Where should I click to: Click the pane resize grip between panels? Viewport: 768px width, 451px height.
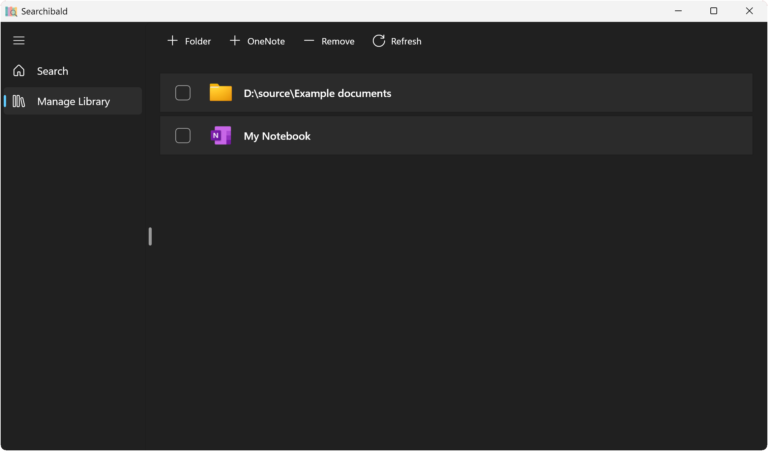(x=150, y=236)
